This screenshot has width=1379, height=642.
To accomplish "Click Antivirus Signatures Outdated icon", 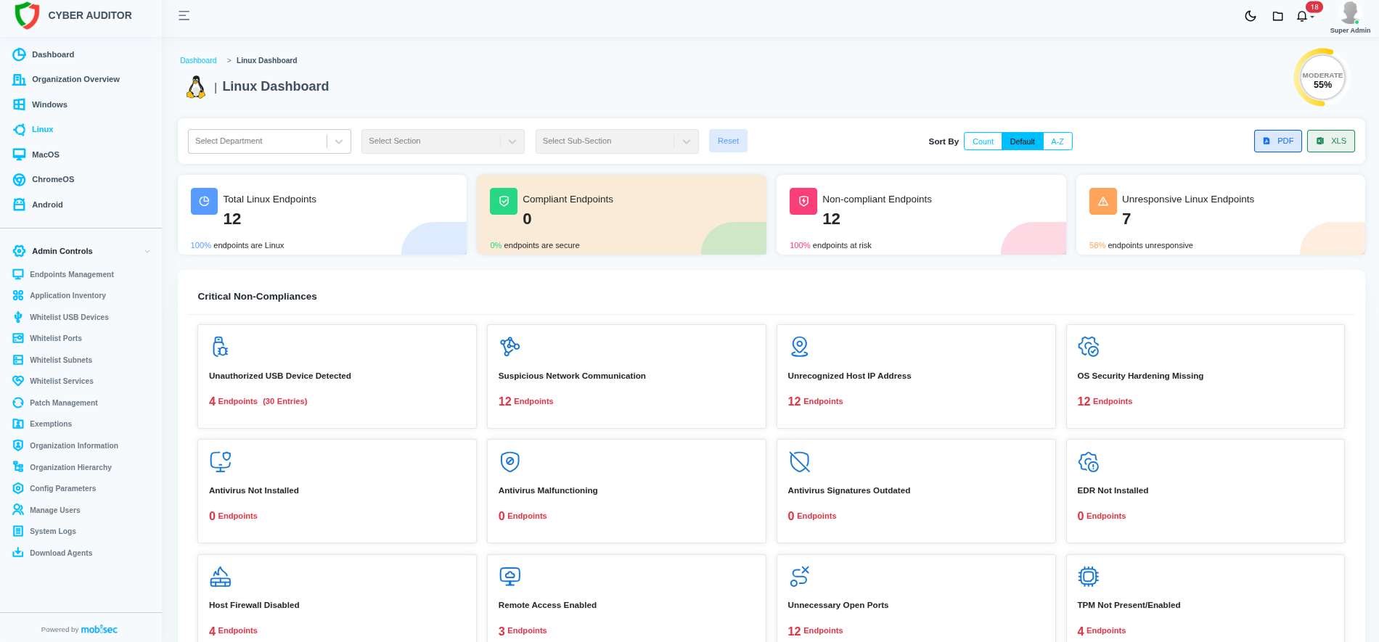I will coord(799,461).
